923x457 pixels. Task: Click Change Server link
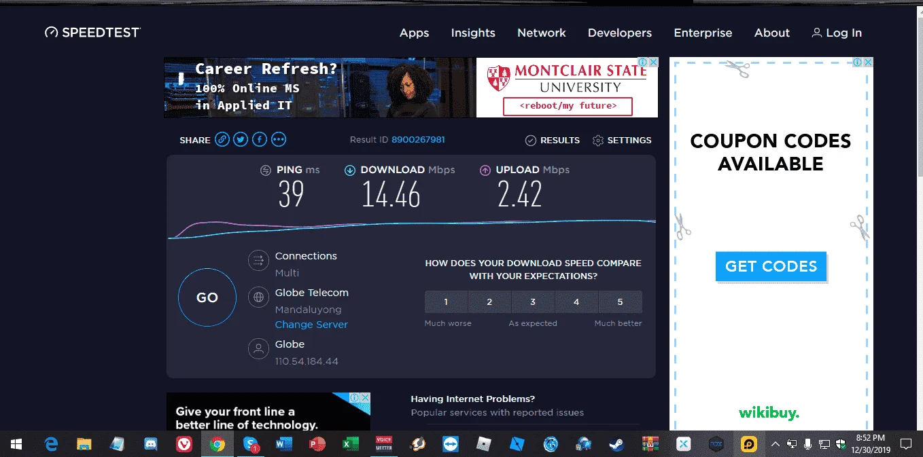311,325
